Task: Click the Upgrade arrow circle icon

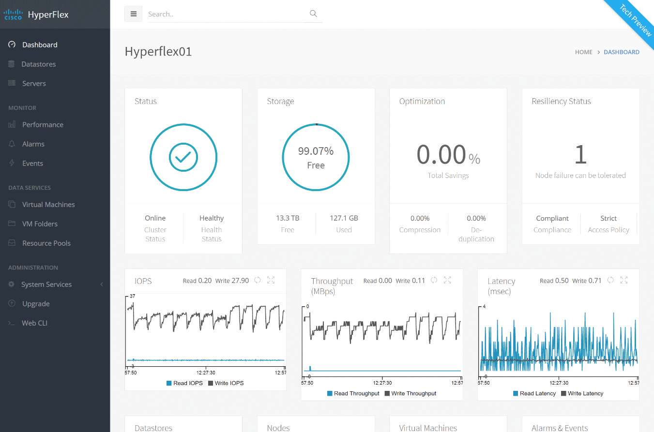Action: [x=12, y=303]
